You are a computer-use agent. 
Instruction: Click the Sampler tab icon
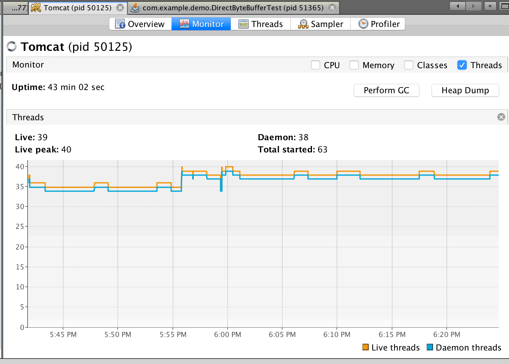pos(303,24)
